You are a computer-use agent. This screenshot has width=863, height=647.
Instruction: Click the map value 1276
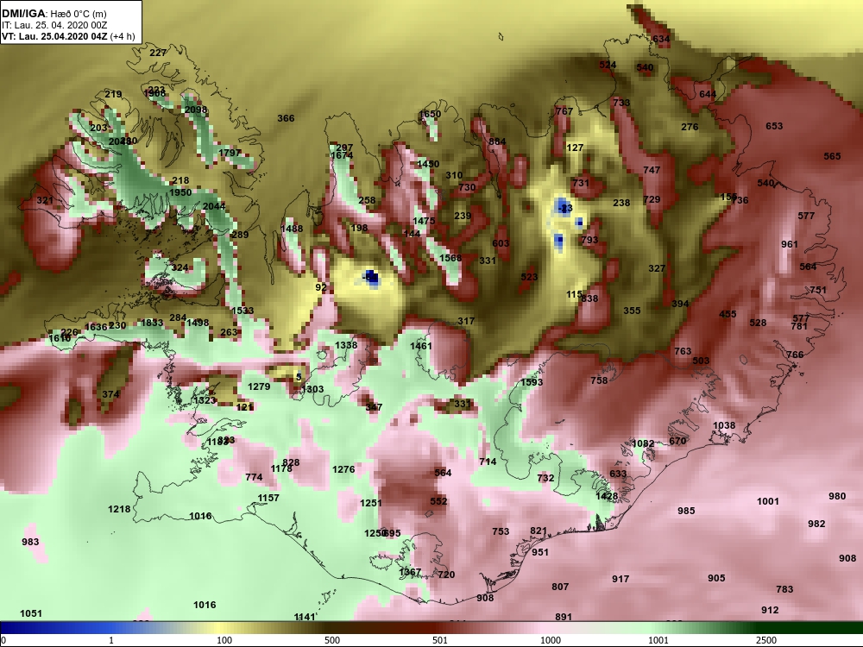tap(343, 469)
